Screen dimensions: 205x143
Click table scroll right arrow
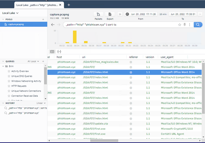click(200, 141)
